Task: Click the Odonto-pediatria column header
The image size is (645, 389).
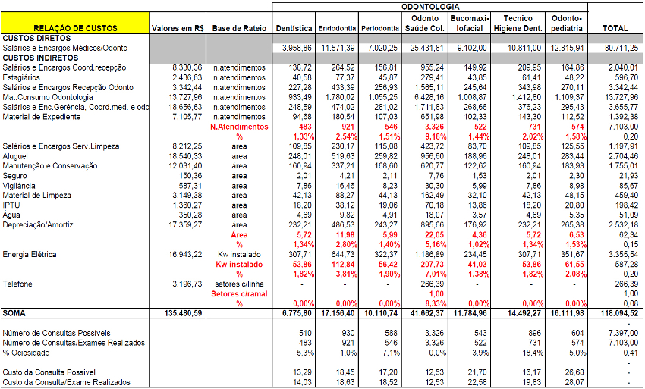Action: 567,23
